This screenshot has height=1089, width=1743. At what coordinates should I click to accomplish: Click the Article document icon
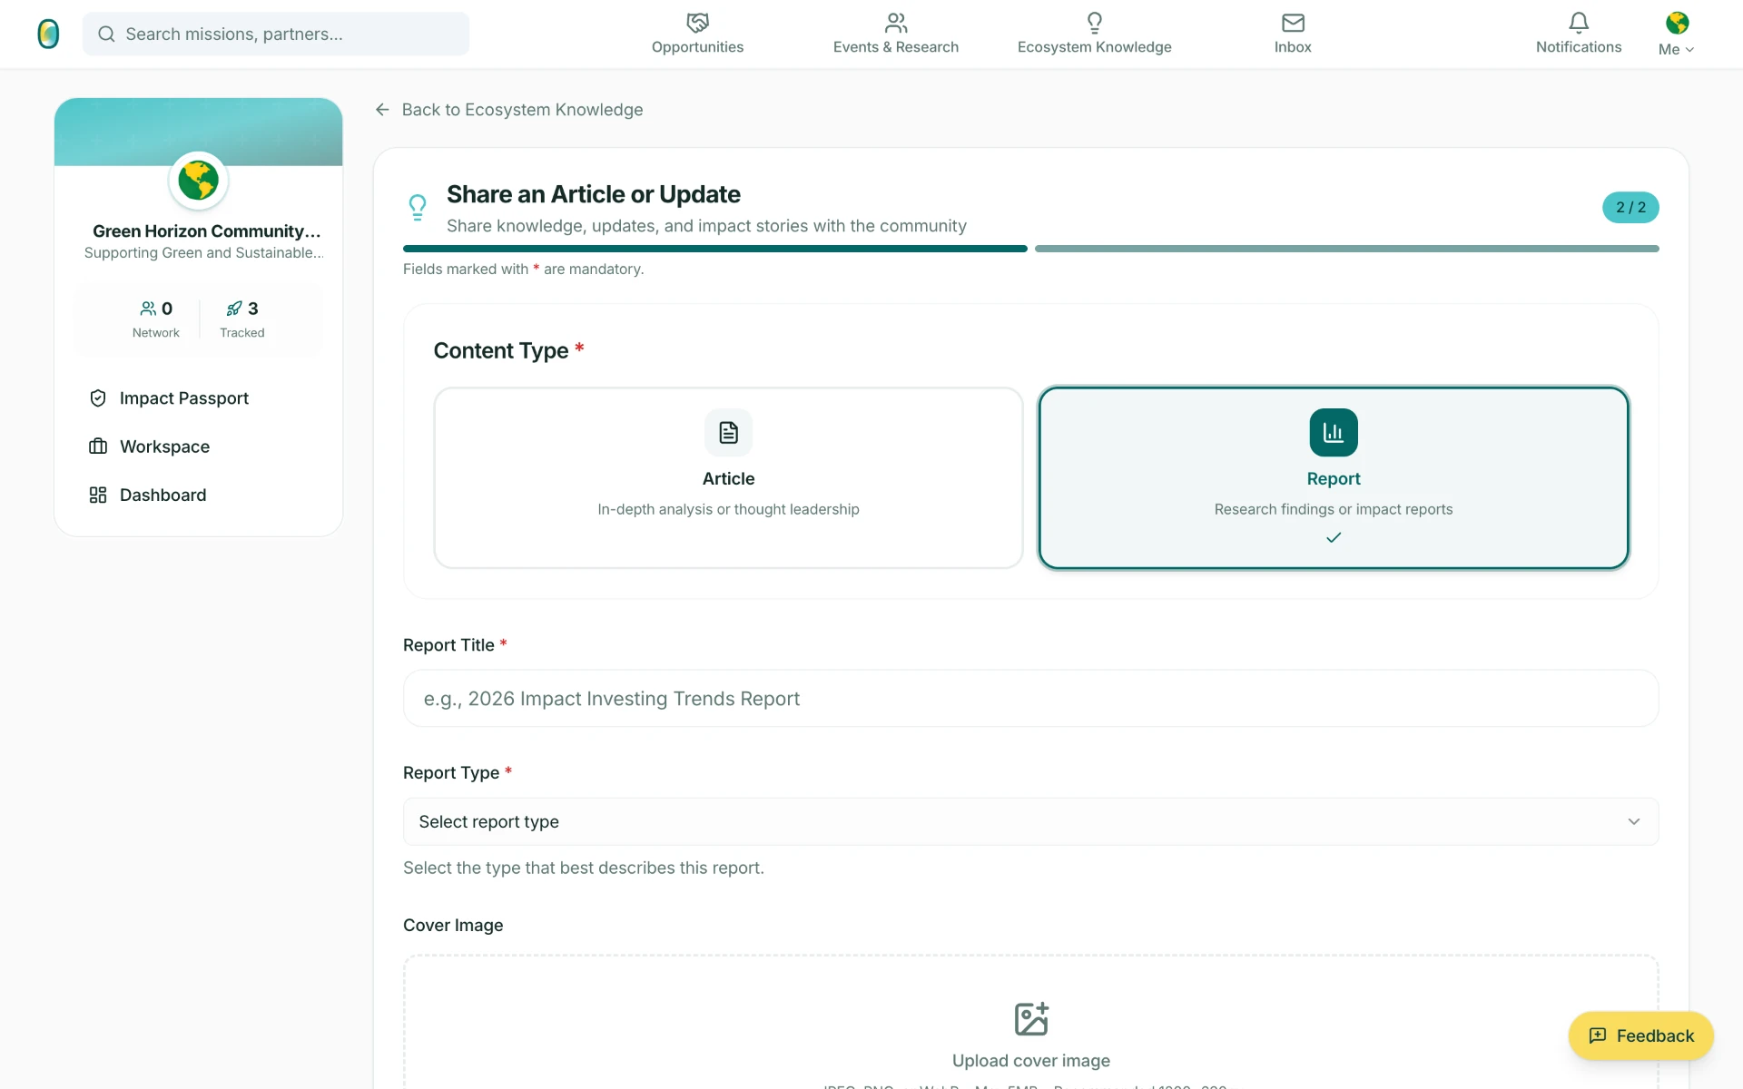(728, 433)
